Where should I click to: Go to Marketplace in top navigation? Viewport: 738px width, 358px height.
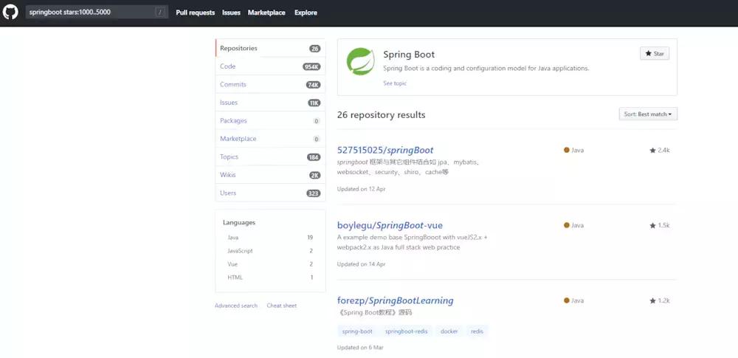[266, 13]
